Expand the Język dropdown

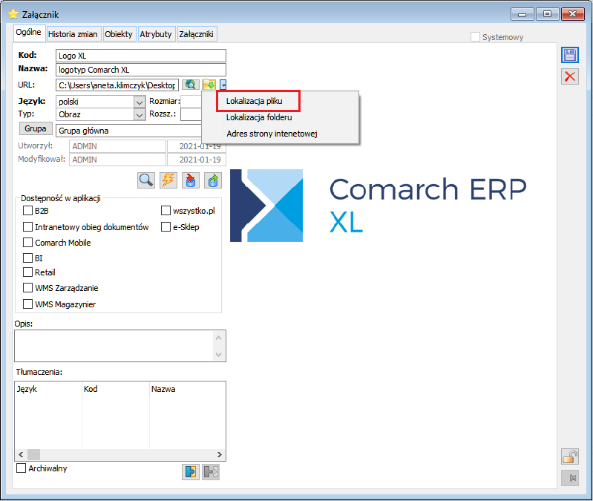(x=140, y=102)
